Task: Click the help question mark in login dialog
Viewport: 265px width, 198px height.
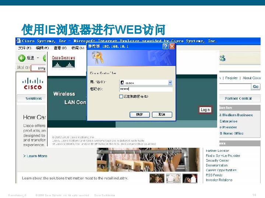Action: click(166, 46)
